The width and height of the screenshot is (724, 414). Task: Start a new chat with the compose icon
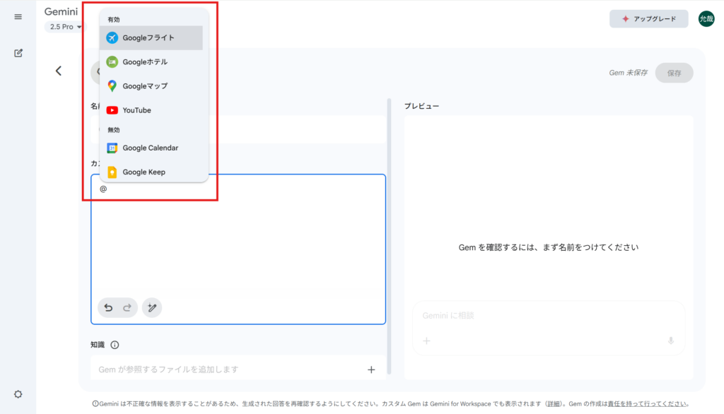(x=18, y=53)
